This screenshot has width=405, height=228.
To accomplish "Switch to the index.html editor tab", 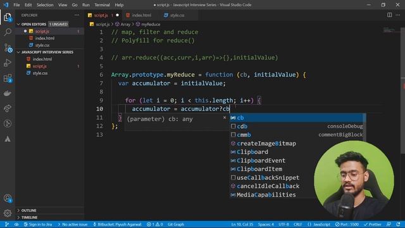I will [141, 15].
